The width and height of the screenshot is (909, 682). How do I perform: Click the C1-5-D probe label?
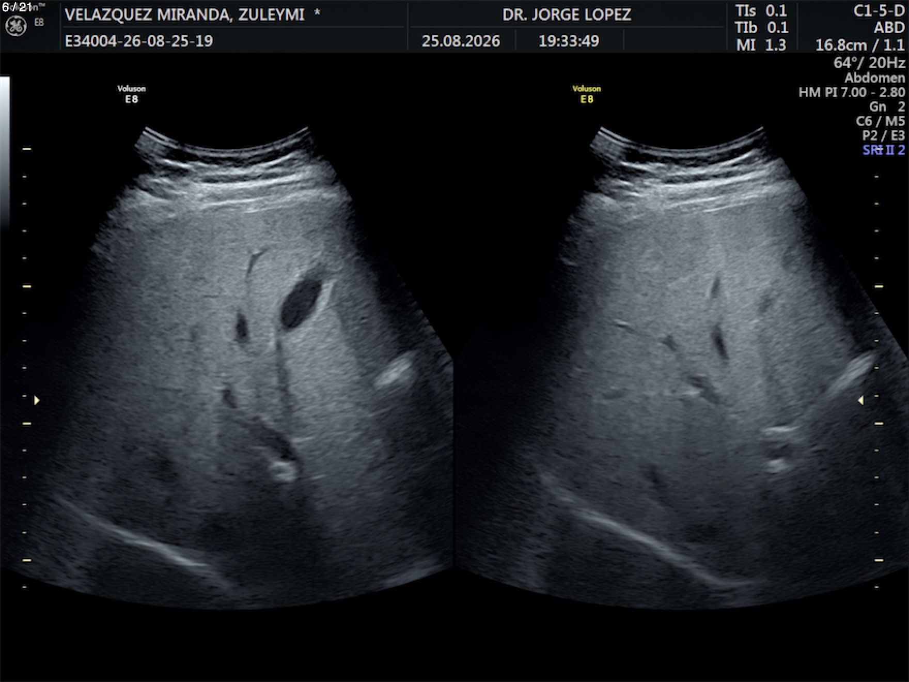point(879,11)
